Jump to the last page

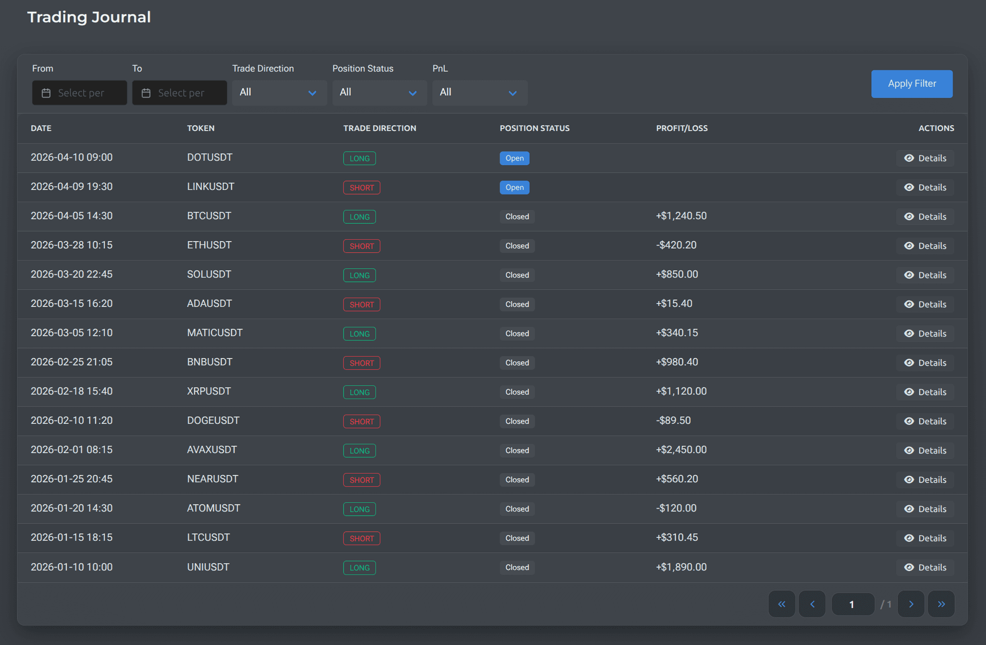tap(941, 604)
